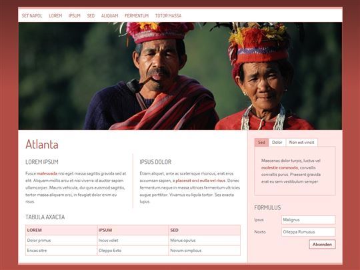This screenshot has height=270, width=360.
Task: Open ALIQUAM in the nav bar
Action: pos(109,15)
